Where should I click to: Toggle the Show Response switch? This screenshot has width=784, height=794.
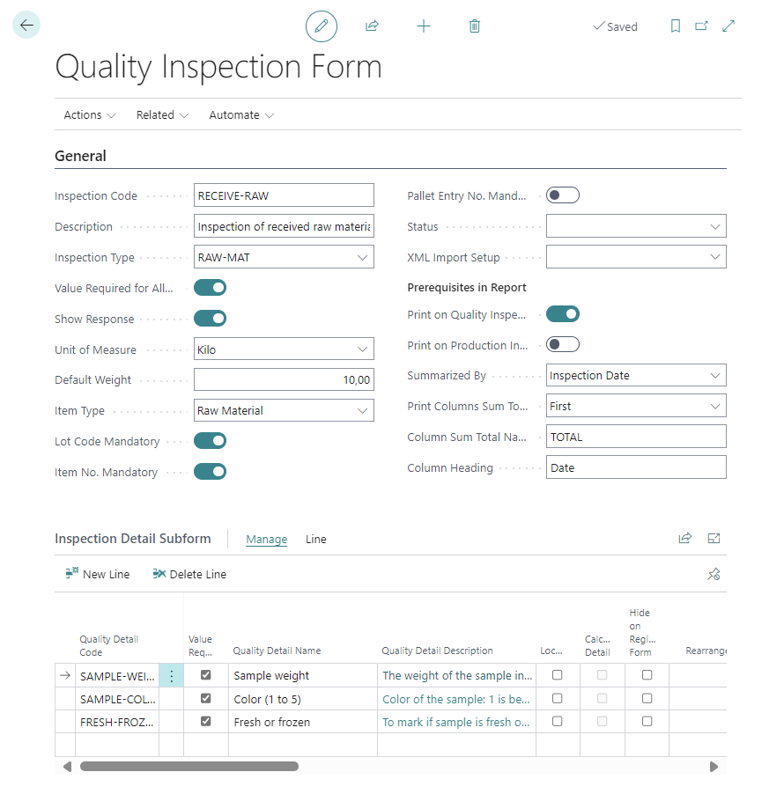(x=211, y=319)
